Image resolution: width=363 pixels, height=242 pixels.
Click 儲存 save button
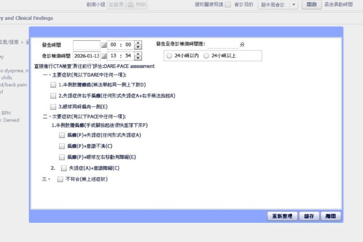tap(309, 216)
